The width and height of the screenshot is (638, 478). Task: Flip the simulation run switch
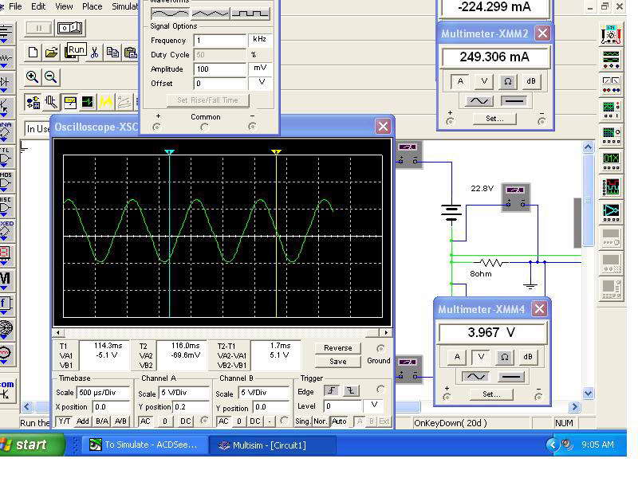70,28
